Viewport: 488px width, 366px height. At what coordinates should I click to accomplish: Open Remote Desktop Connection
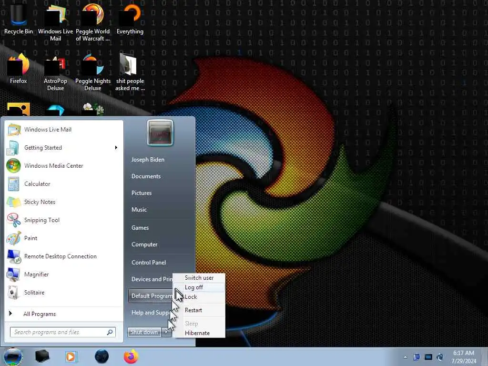point(64,256)
